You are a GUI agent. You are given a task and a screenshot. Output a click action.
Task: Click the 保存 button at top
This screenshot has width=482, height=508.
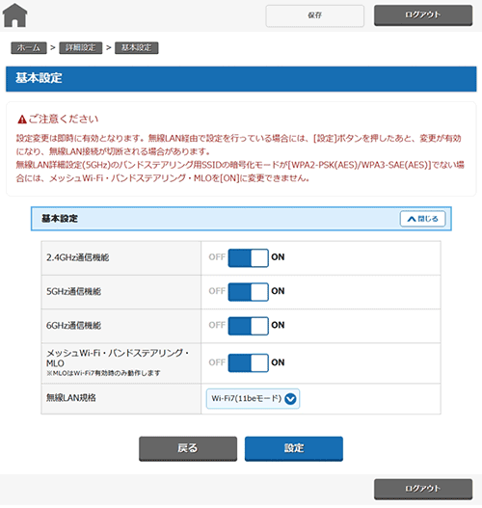click(x=315, y=15)
